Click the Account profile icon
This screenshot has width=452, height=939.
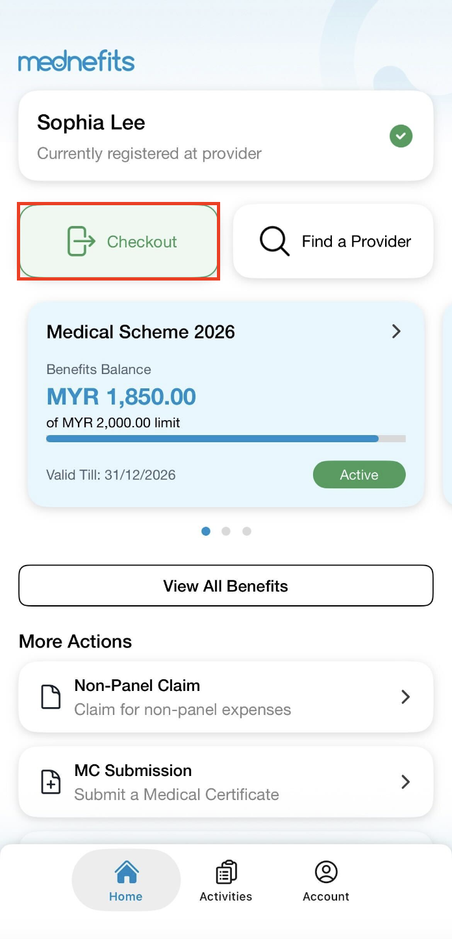pos(326,871)
